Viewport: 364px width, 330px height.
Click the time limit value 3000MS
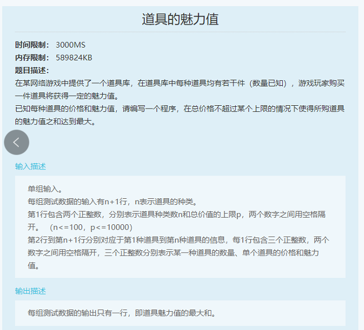(x=71, y=45)
